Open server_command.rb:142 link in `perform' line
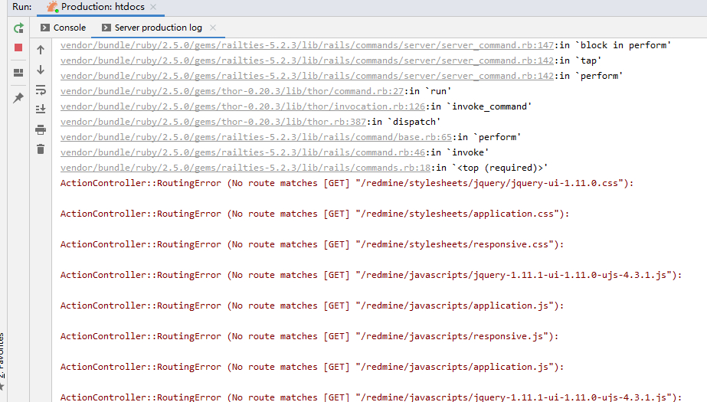 pos(307,76)
